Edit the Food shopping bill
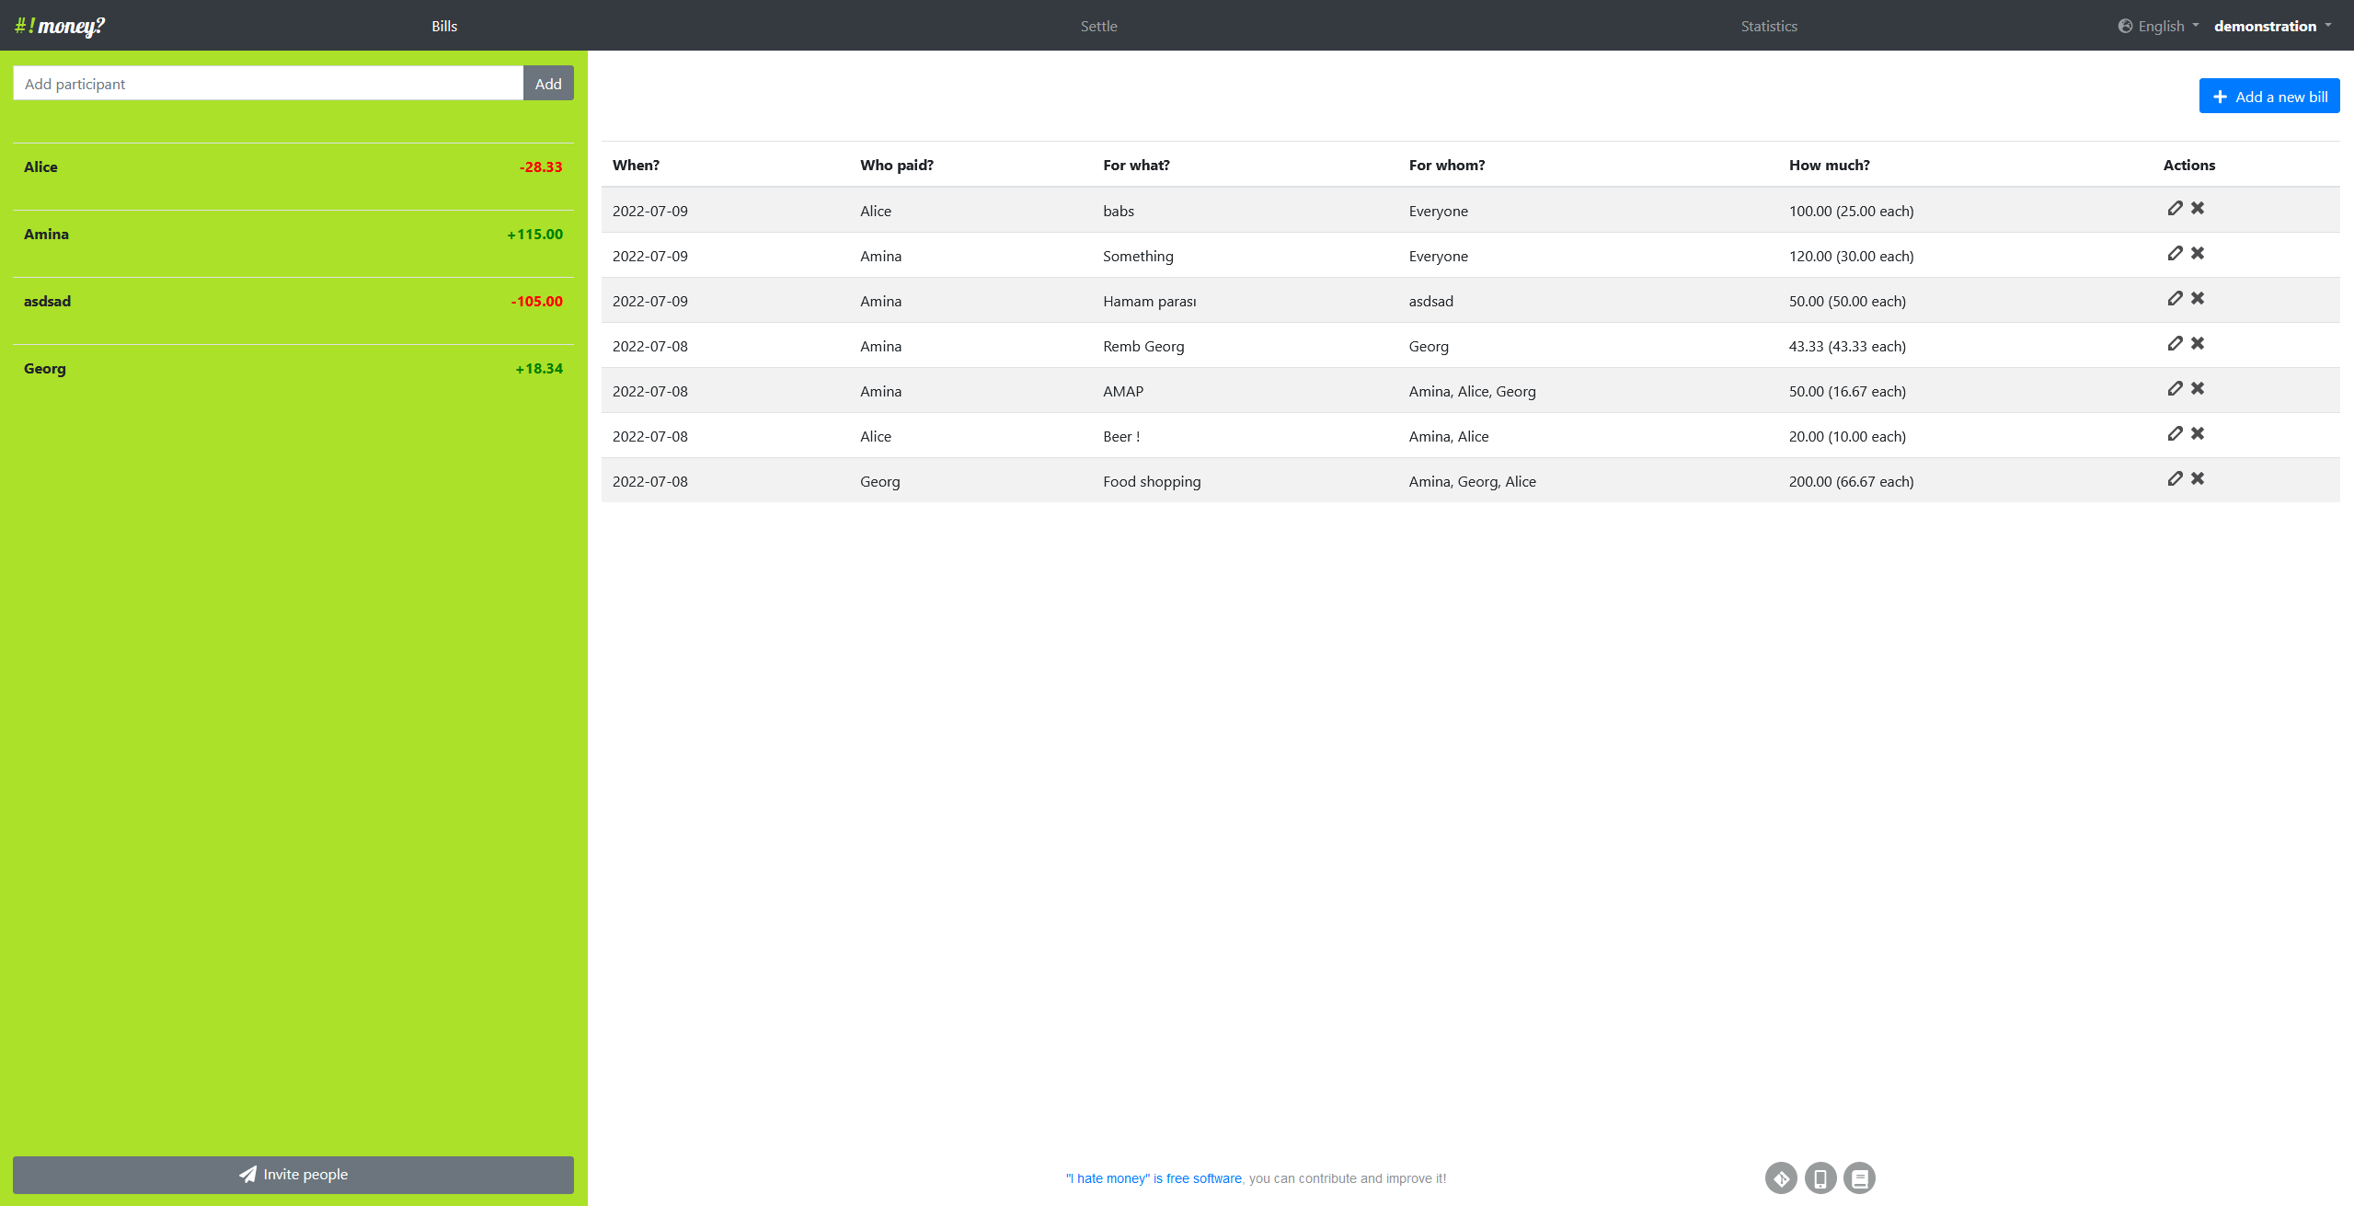2354x1206 pixels. 2175,479
